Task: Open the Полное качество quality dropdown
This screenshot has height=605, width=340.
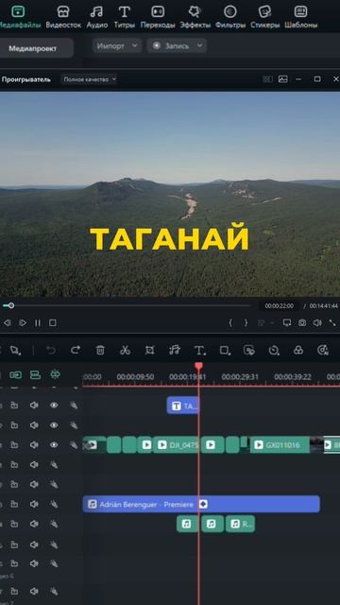Action: [x=89, y=79]
